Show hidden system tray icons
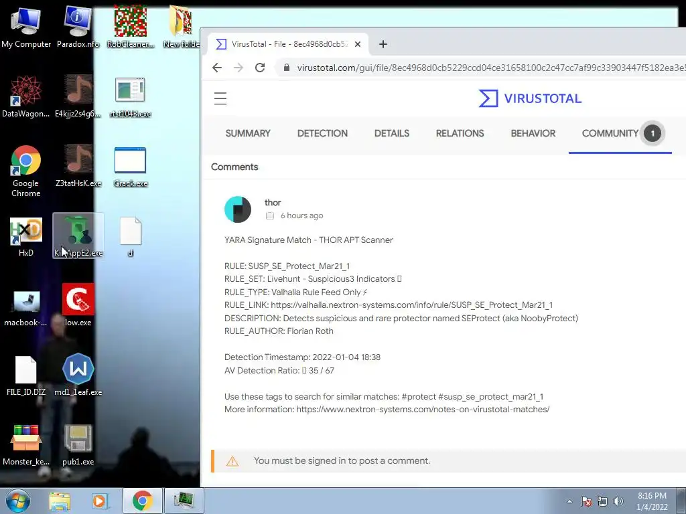The image size is (686, 514). click(569, 501)
